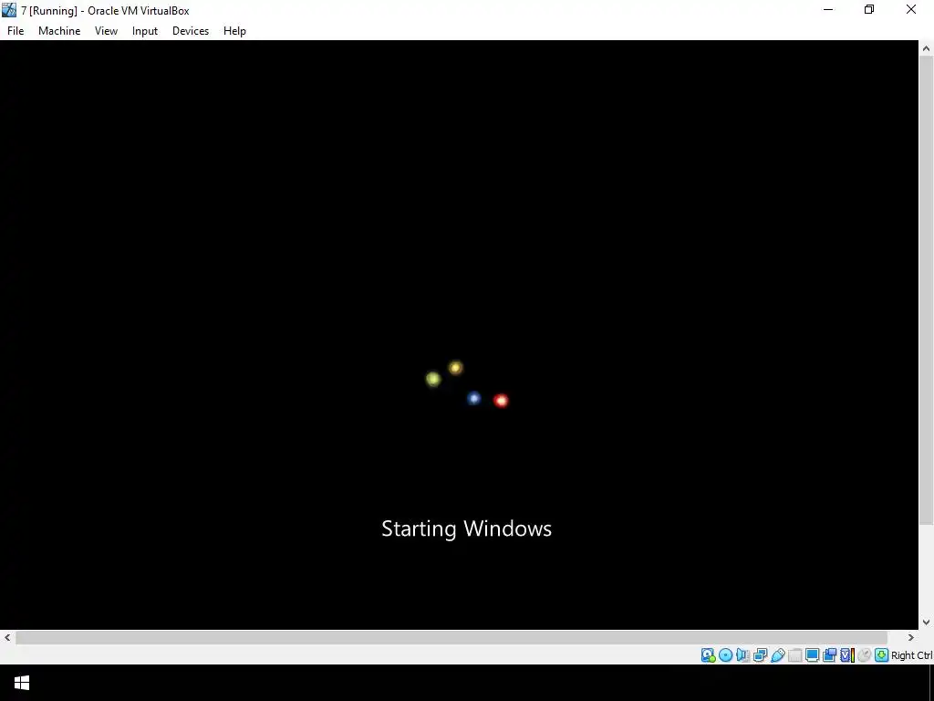Screen dimensions: 934x701
Task: Open the File menu
Action: [16, 31]
